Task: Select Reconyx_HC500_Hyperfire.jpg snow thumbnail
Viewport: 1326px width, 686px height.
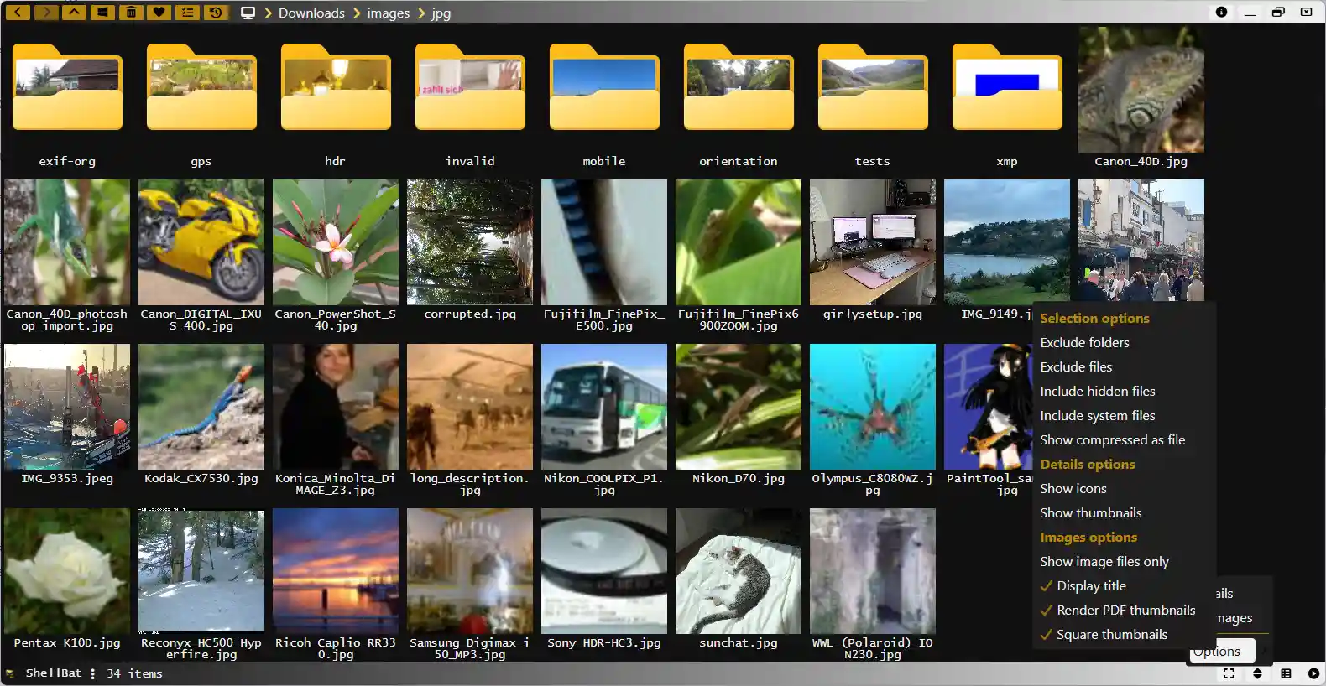Action: pyautogui.click(x=201, y=571)
